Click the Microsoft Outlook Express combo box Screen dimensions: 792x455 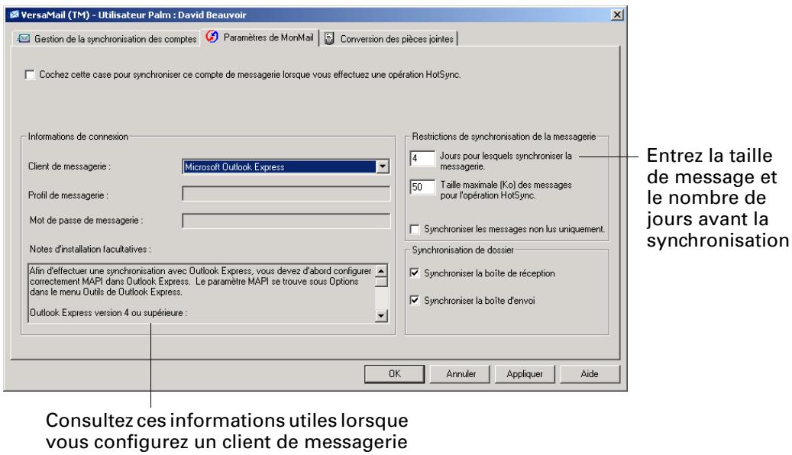click(286, 166)
